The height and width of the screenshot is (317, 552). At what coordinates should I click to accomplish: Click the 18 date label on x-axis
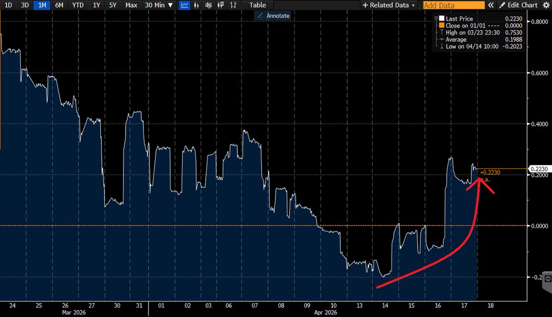click(x=491, y=305)
